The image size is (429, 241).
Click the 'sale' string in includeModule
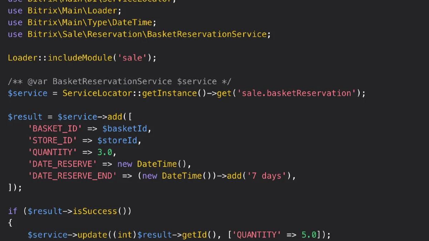pyautogui.click(x=132, y=58)
